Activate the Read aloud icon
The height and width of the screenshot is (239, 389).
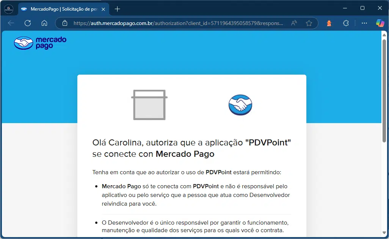294,23
